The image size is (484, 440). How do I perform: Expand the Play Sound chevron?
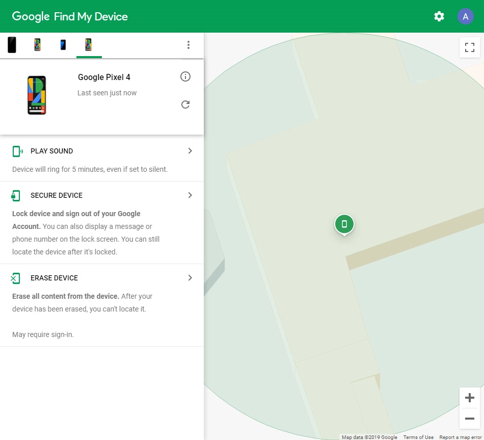pyautogui.click(x=190, y=151)
